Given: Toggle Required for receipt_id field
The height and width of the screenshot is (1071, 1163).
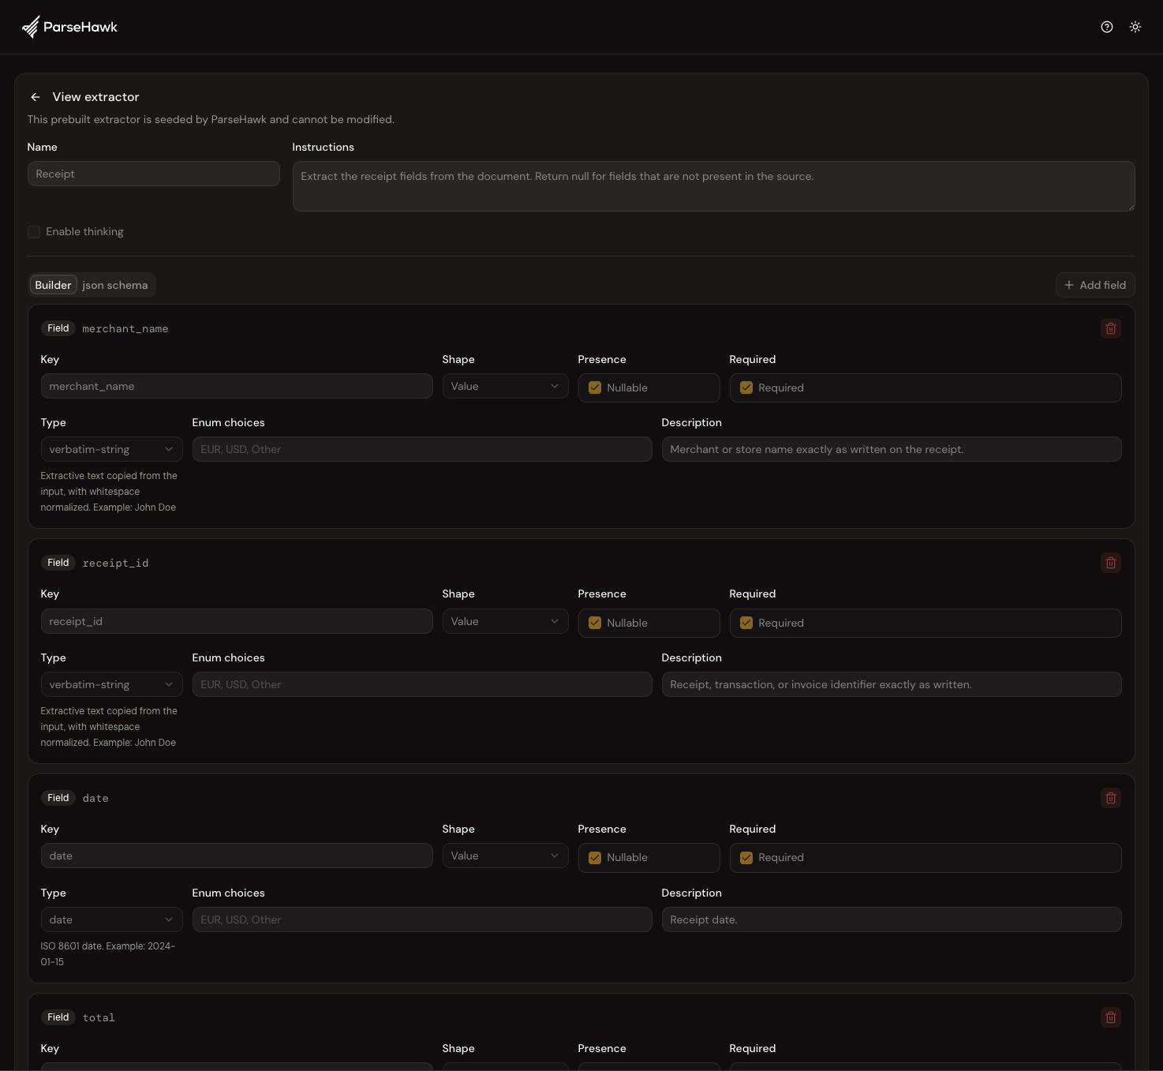Looking at the screenshot, I should tap(746, 623).
